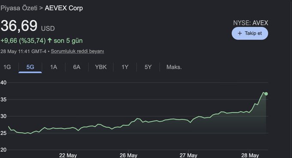Viewport: 292px width, 158px height.
Task: Open the 5Y range tab
Action: click(x=148, y=67)
